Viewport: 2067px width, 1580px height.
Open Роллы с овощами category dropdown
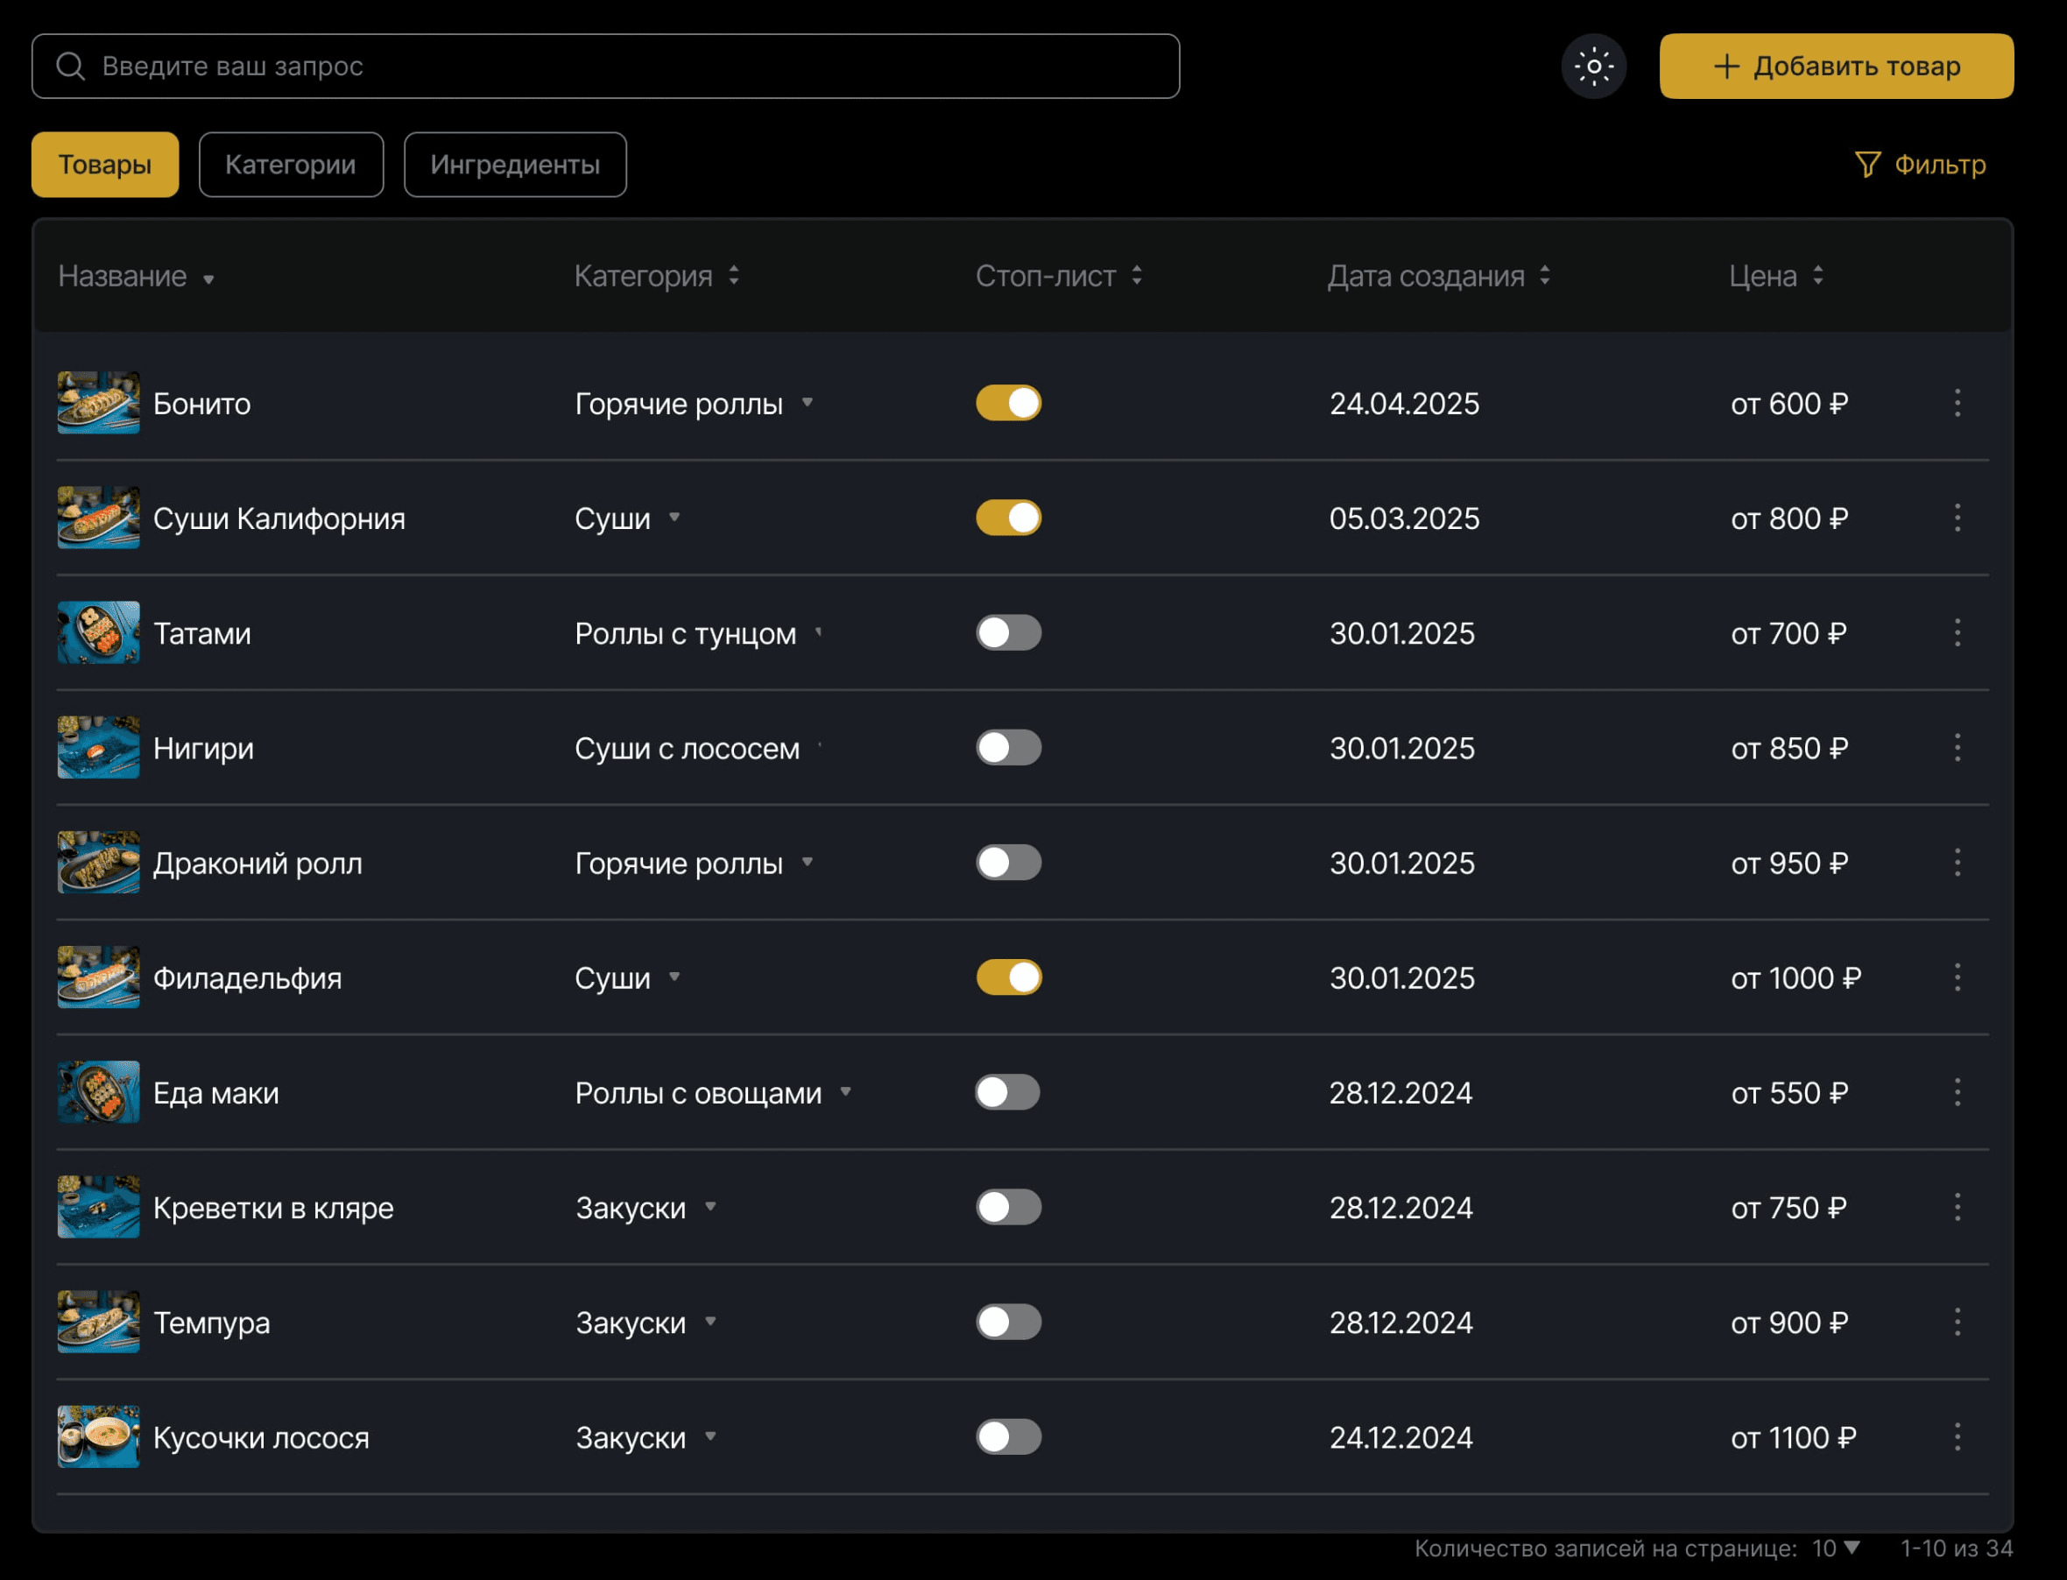[845, 1092]
